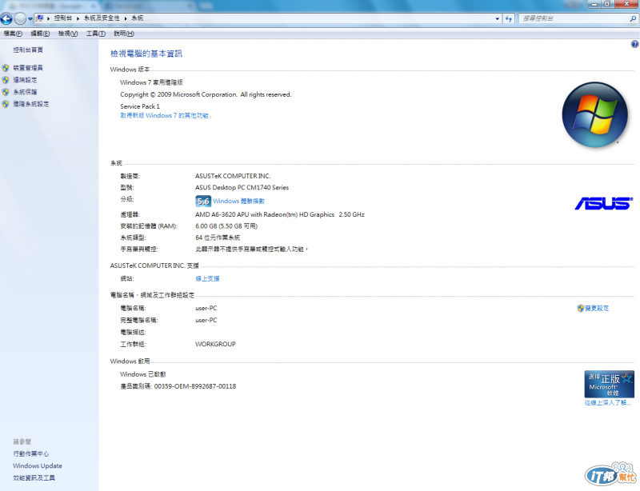
Task: Expand arrow after 控制台 breadcrumb
Action: click(78, 18)
